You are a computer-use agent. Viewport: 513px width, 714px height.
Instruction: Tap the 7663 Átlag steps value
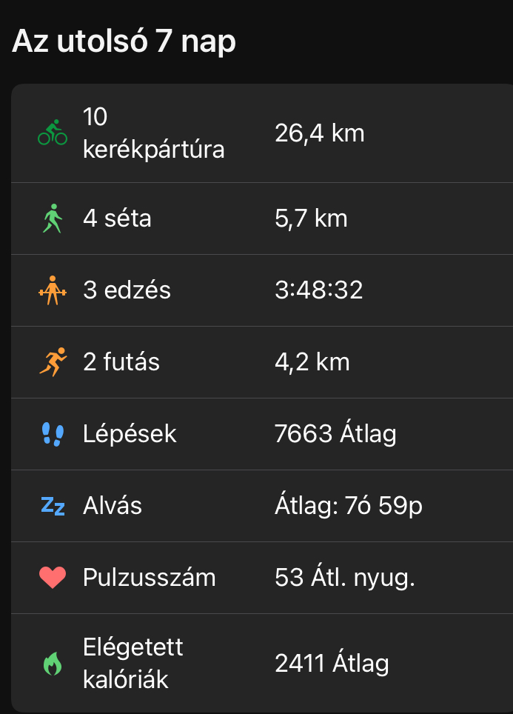pyautogui.click(x=335, y=434)
